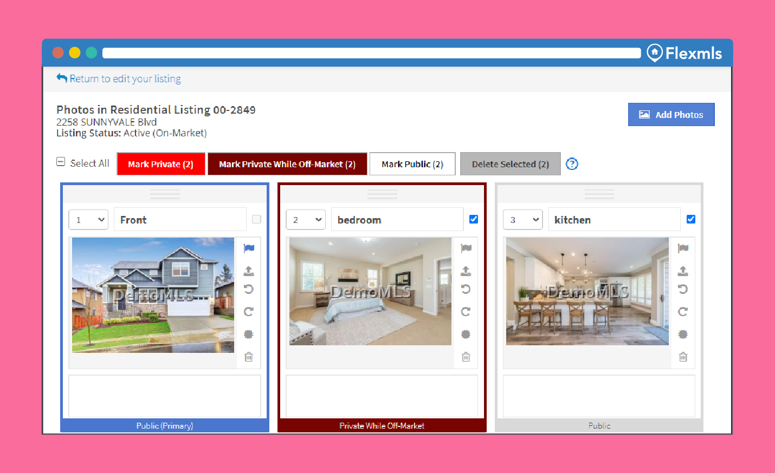Click the browser address bar
The image size is (775, 473).
click(372, 53)
